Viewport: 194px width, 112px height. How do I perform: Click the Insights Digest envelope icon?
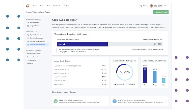(x=28, y=26)
